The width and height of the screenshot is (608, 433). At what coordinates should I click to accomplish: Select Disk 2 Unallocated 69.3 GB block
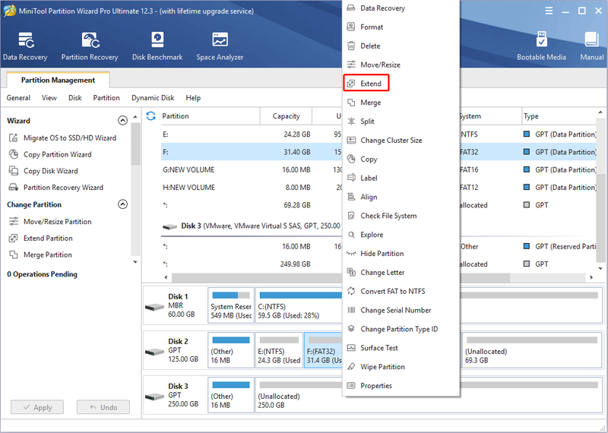pos(532,350)
